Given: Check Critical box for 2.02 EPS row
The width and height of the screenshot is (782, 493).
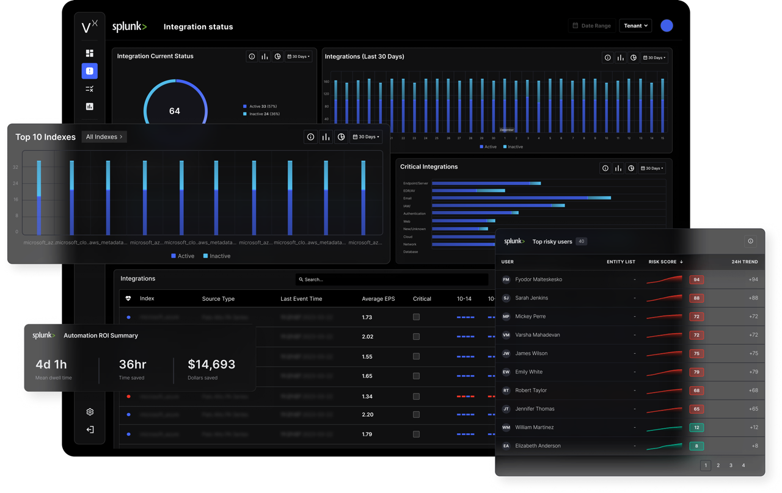Looking at the screenshot, I should pyautogui.click(x=416, y=337).
